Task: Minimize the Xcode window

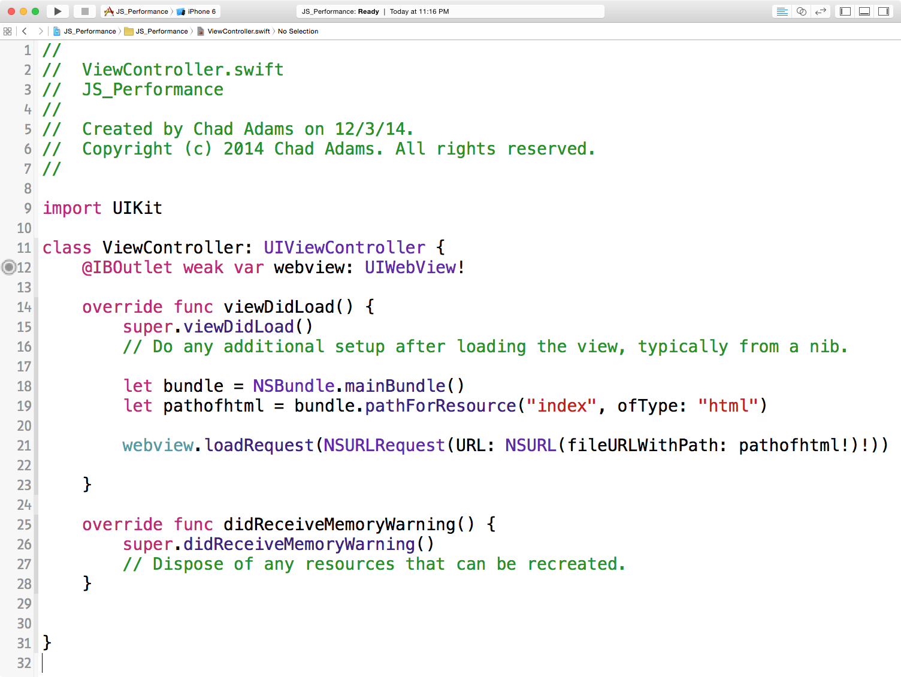Action: click(x=23, y=11)
